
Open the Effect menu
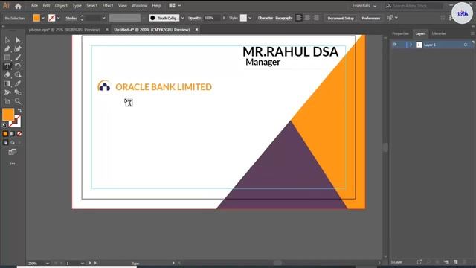click(107, 6)
